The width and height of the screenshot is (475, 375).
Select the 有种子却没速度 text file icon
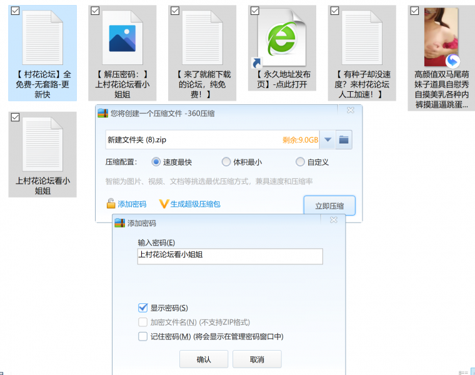362,39
